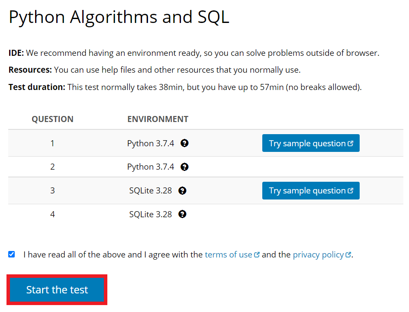Viewport: 409px width, 312px height.
Task: Click question number 3 in table
Action: click(52, 191)
